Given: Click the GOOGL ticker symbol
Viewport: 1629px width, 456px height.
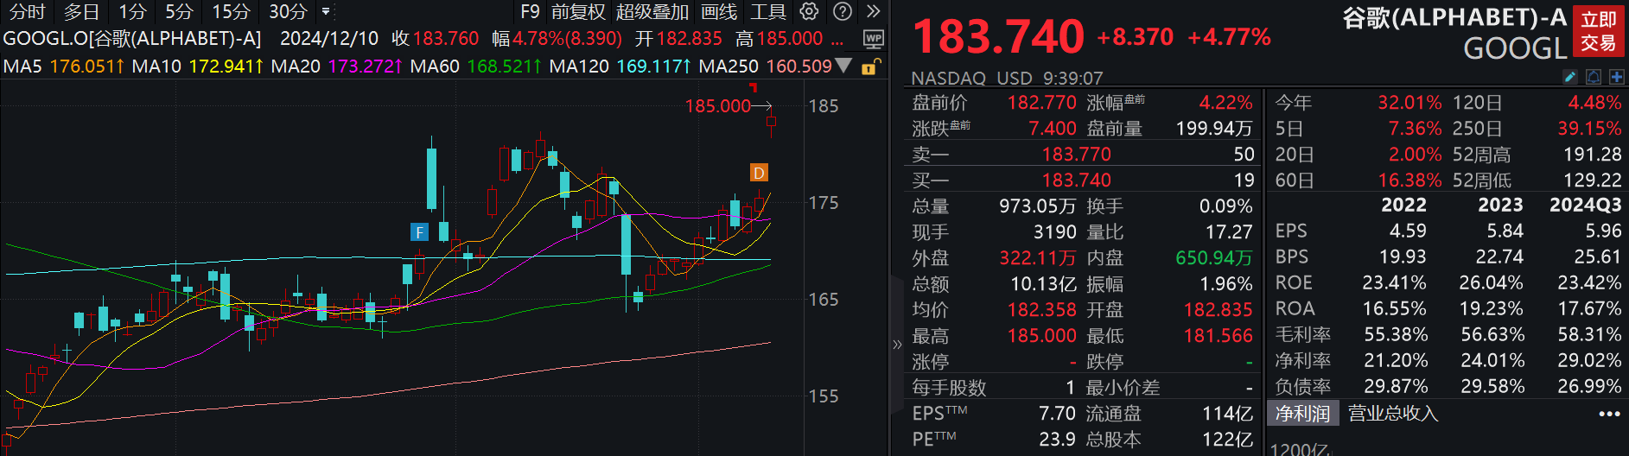Looking at the screenshot, I should tap(1515, 49).
